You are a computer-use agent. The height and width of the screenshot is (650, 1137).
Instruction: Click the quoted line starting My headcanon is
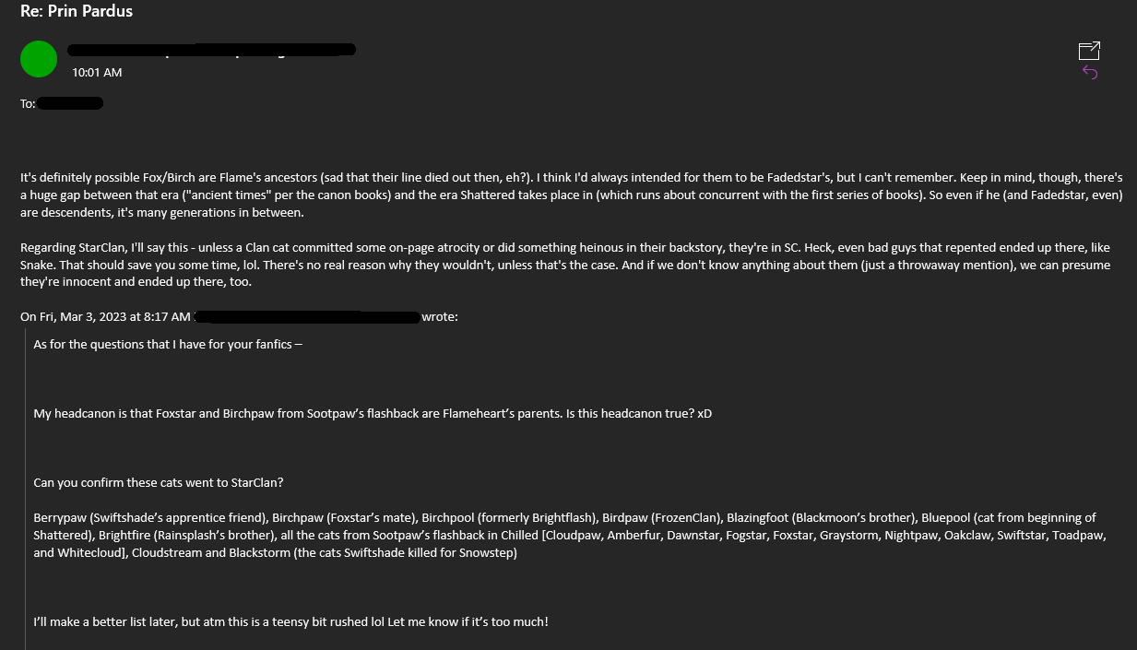[373, 413]
